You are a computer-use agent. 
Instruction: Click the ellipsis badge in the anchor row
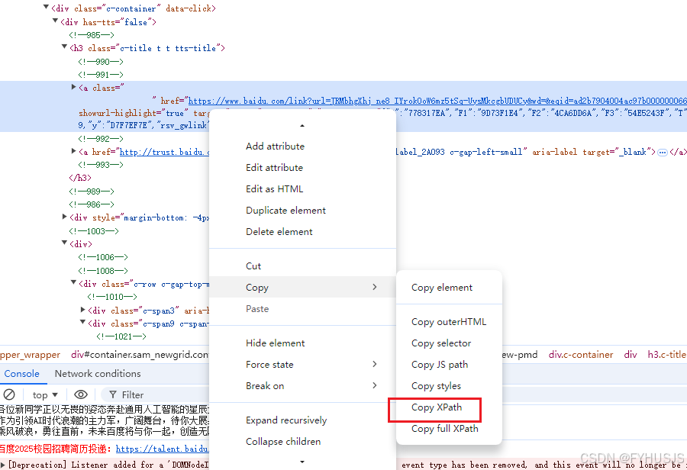tap(663, 153)
